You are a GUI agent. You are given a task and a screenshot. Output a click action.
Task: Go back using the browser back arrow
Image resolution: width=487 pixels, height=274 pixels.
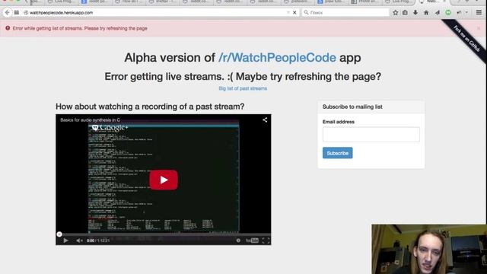click(x=7, y=12)
